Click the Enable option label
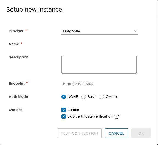 point(73,110)
